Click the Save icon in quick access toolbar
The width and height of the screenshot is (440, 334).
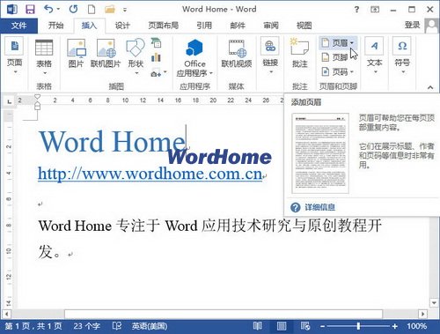coord(30,9)
